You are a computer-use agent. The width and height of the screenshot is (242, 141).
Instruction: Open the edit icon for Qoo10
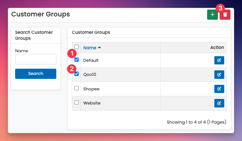219,75
